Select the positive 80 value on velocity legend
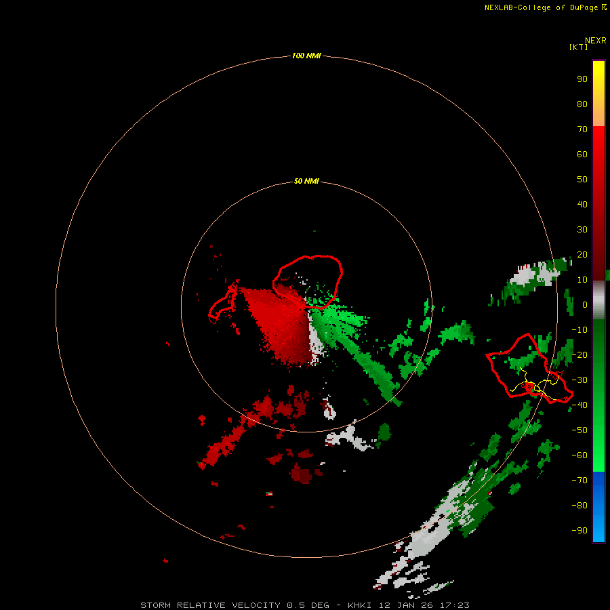 coord(582,104)
